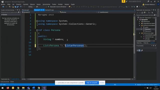Open the Compilar menu
Image resolution: width=160 pixels, height=90 pixels.
[x=25, y=4]
